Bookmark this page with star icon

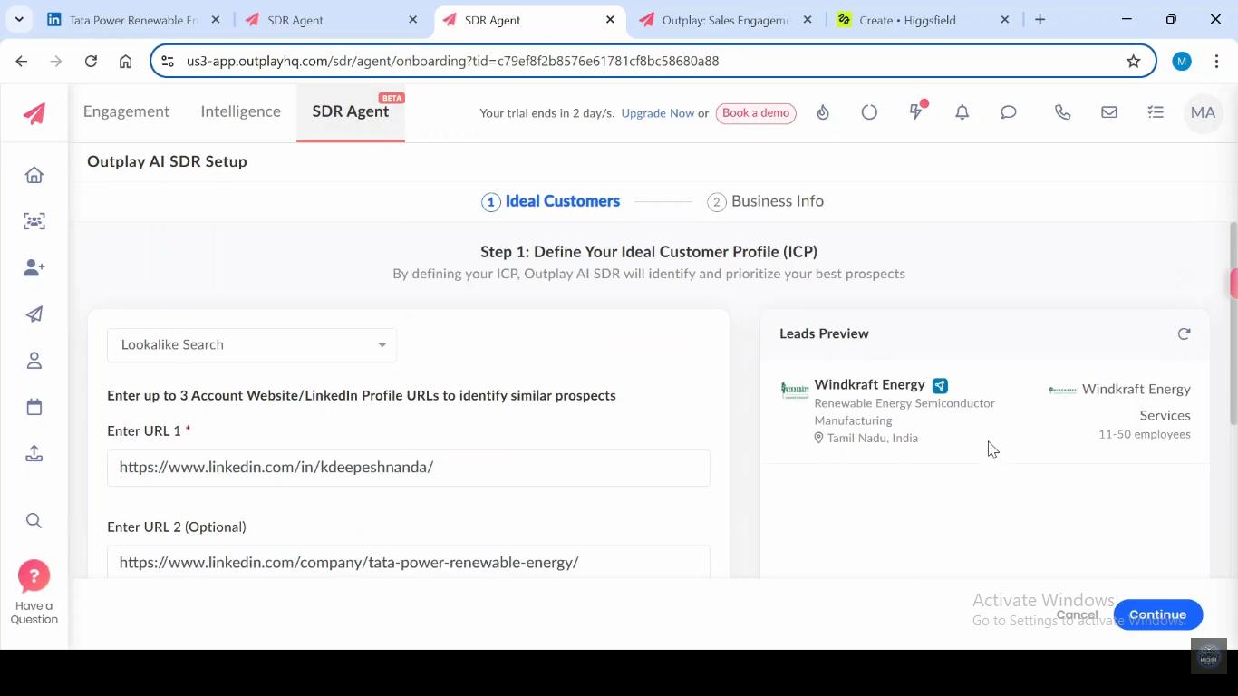[1133, 61]
